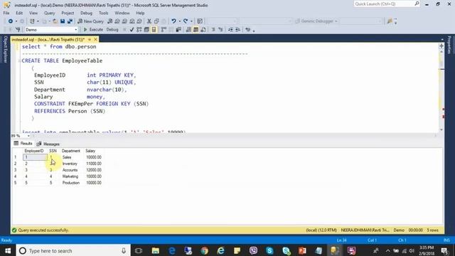
Task: Click the Debug button in SQL toolbar
Action: coord(112,30)
